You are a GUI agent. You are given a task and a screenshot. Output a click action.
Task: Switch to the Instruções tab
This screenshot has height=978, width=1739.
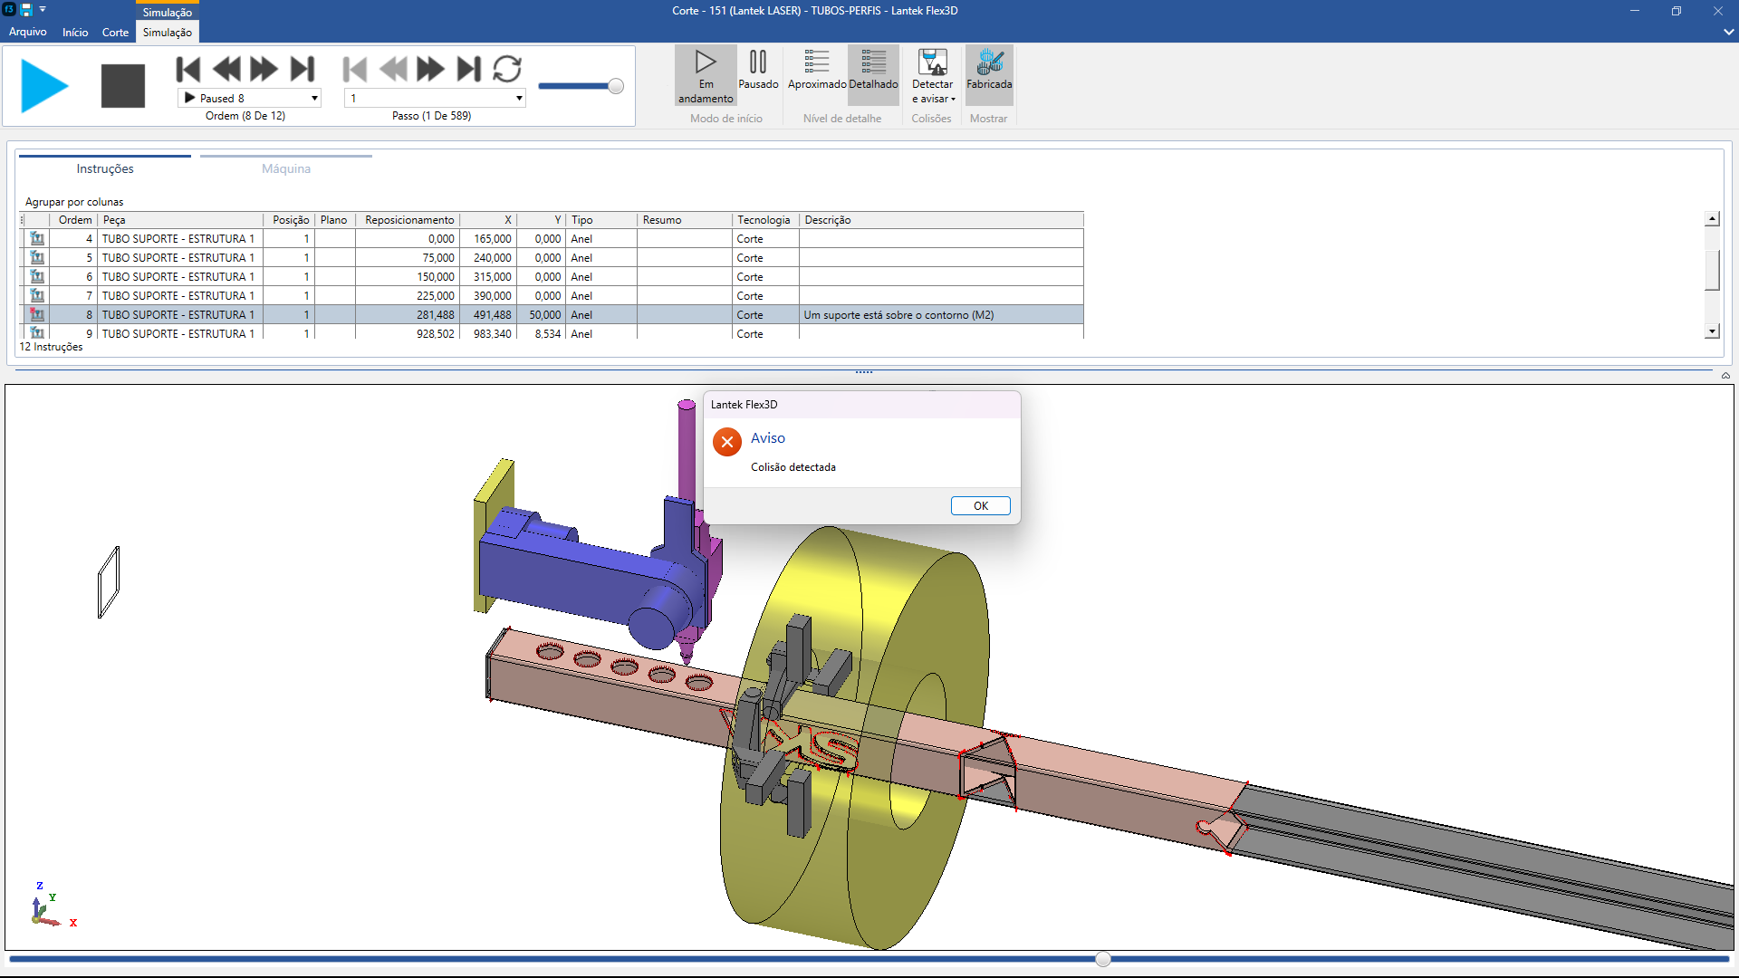105,168
